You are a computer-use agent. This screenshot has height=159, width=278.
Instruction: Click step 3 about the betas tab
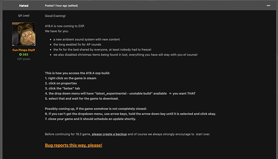pyautogui.click(x=62, y=88)
